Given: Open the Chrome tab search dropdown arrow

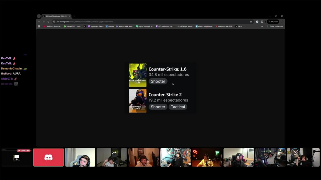Looking at the screenshot, I should (39, 16).
